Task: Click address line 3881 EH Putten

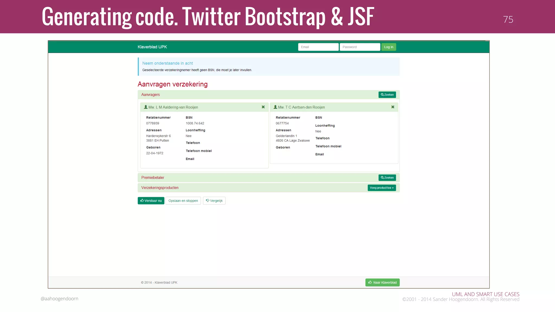Action: (157, 141)
